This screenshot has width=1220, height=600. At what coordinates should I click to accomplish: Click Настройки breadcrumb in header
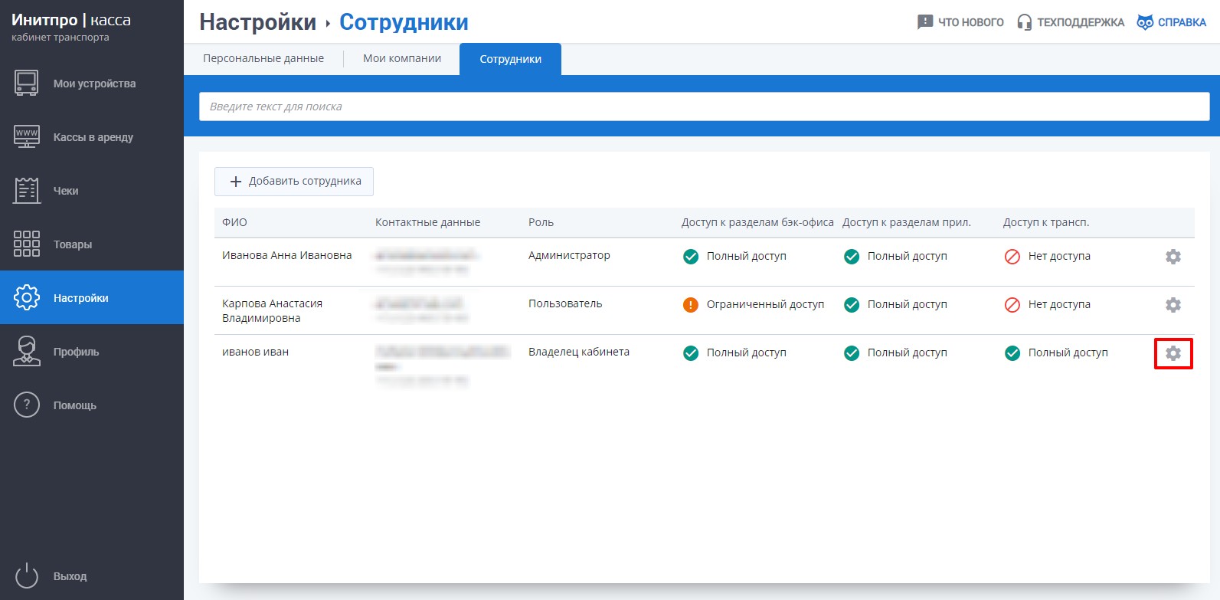[257, 22]
